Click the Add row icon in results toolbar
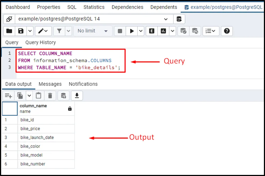This screenshot has height=176, width=265. pyautogui.click(x=8, y=95)
